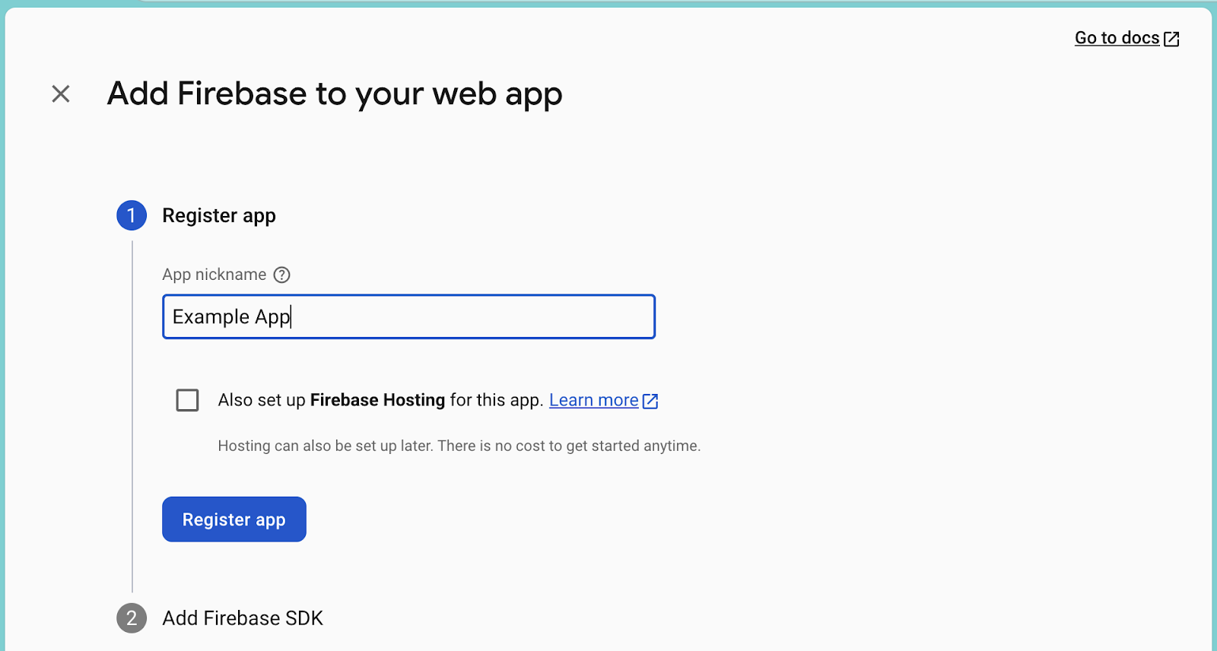Click the App nickname field label

click(x=214, y=275)
